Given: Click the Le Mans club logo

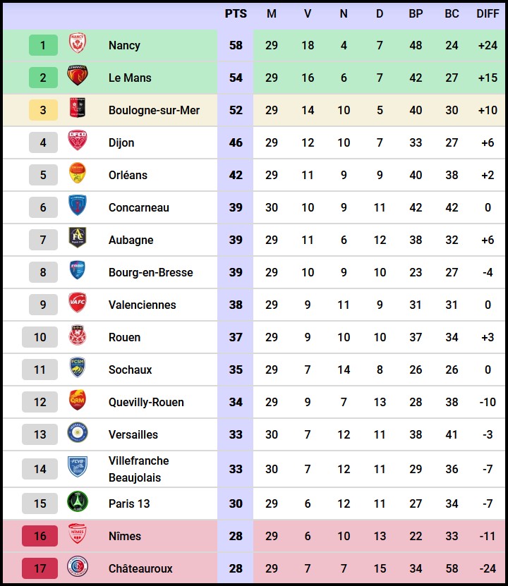Looking at the screenshot, I should click(x=77, y=78).
